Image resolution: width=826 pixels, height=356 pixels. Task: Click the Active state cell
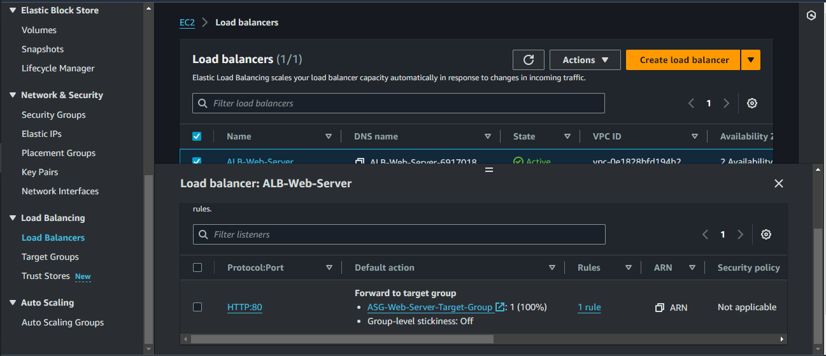pyautogui.click(x=532, y=162)
